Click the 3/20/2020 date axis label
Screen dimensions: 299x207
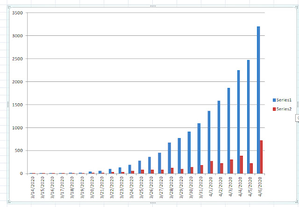pyautogui.click(x=92, y=187)
